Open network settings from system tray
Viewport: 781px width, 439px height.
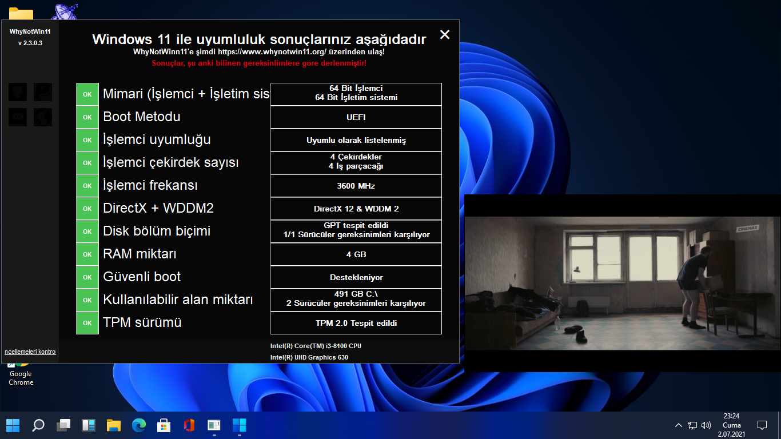point(692,425)
